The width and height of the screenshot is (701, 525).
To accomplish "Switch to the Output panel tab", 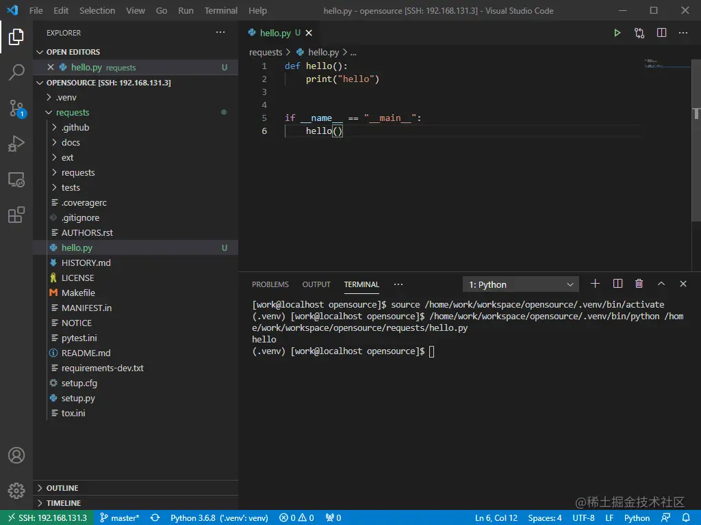I will point(316,284).
